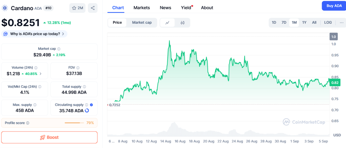Set chart range to 1M

[x=294, y=23]
